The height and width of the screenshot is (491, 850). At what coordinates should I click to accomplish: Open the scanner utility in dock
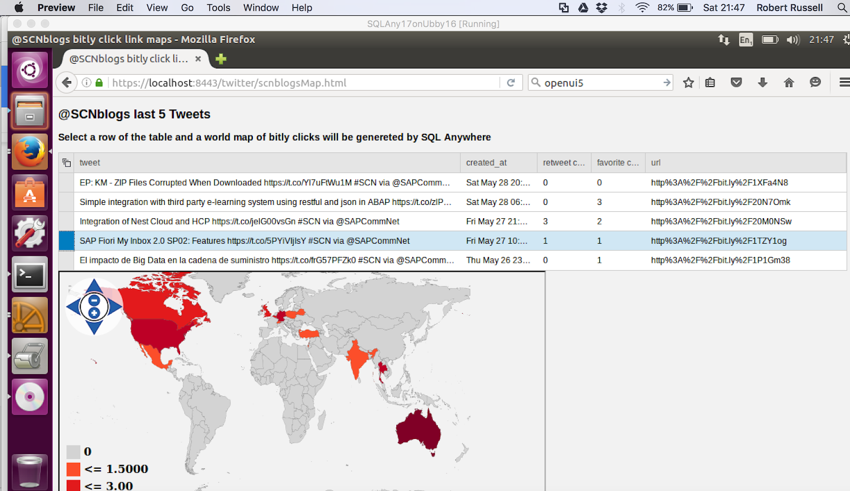click(30, 356)
